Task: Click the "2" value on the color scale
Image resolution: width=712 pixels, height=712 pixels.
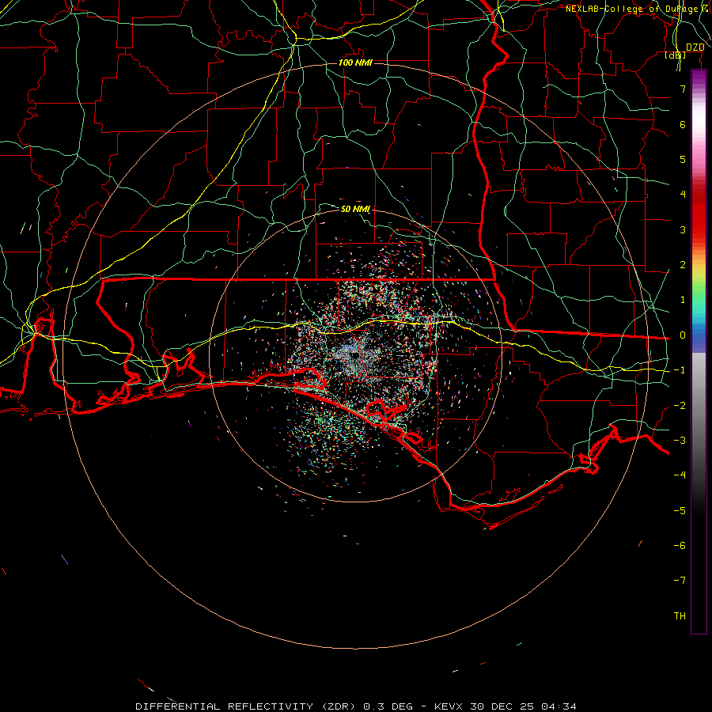Action: [683, 265]
